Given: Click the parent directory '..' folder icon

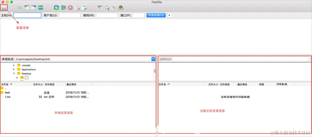Looking at the screenshot, I should 2,88.
